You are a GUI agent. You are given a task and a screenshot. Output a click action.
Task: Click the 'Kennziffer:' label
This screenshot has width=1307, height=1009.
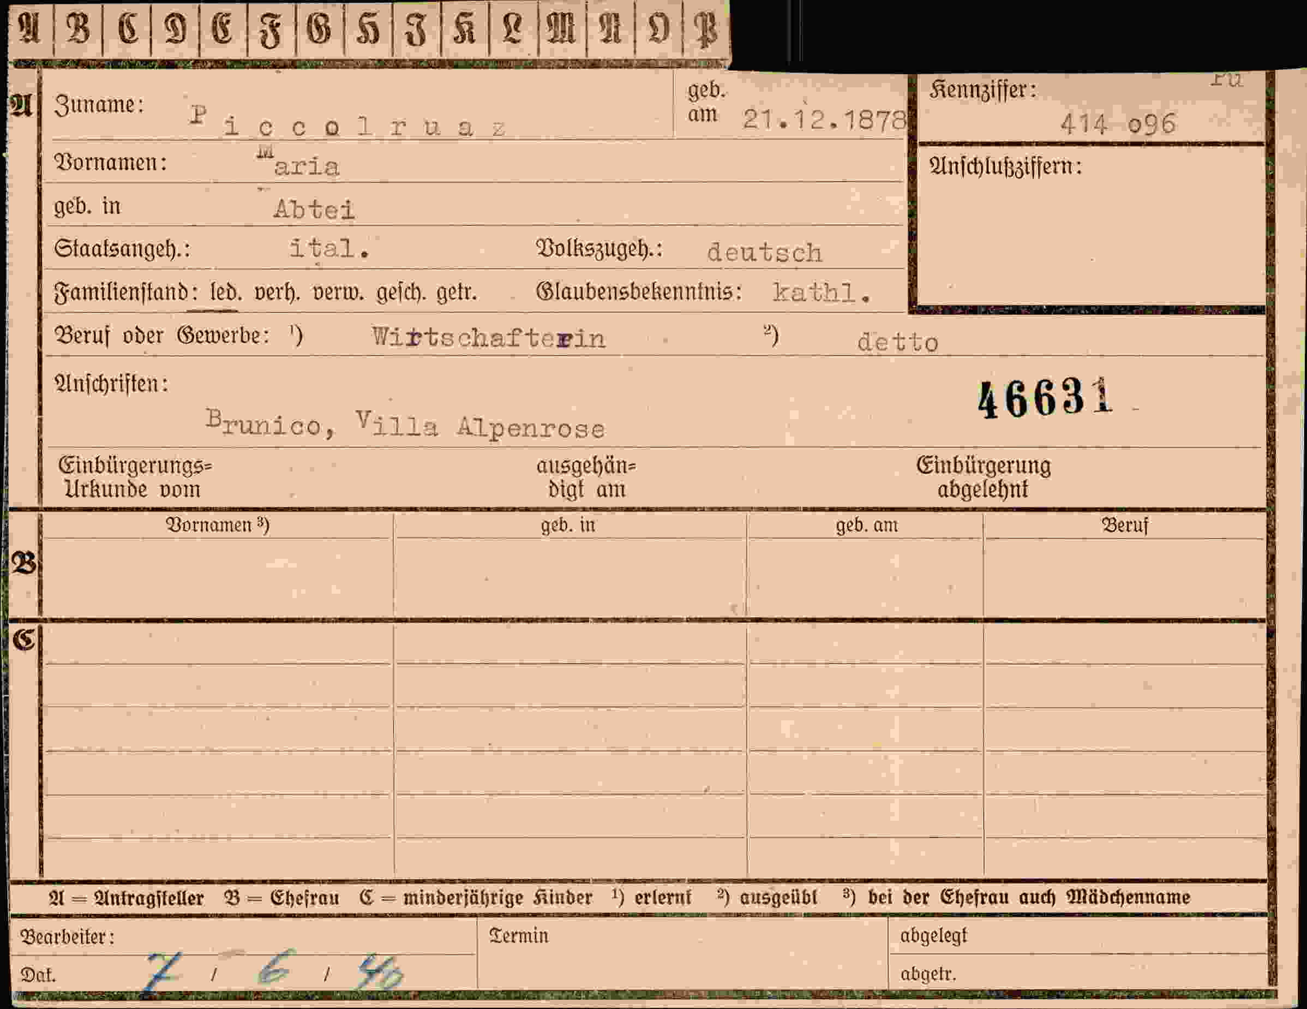[x=982, y=91]
